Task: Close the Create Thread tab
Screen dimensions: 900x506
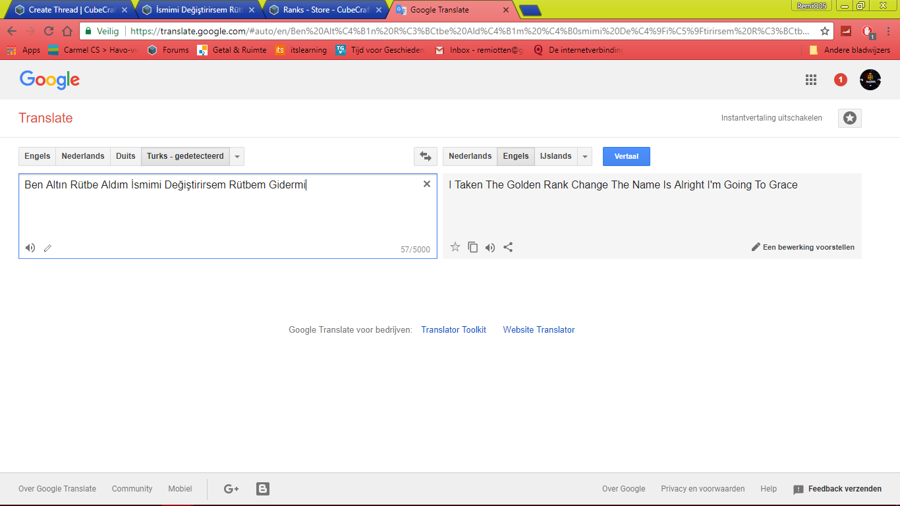Action: coord(125,10)
